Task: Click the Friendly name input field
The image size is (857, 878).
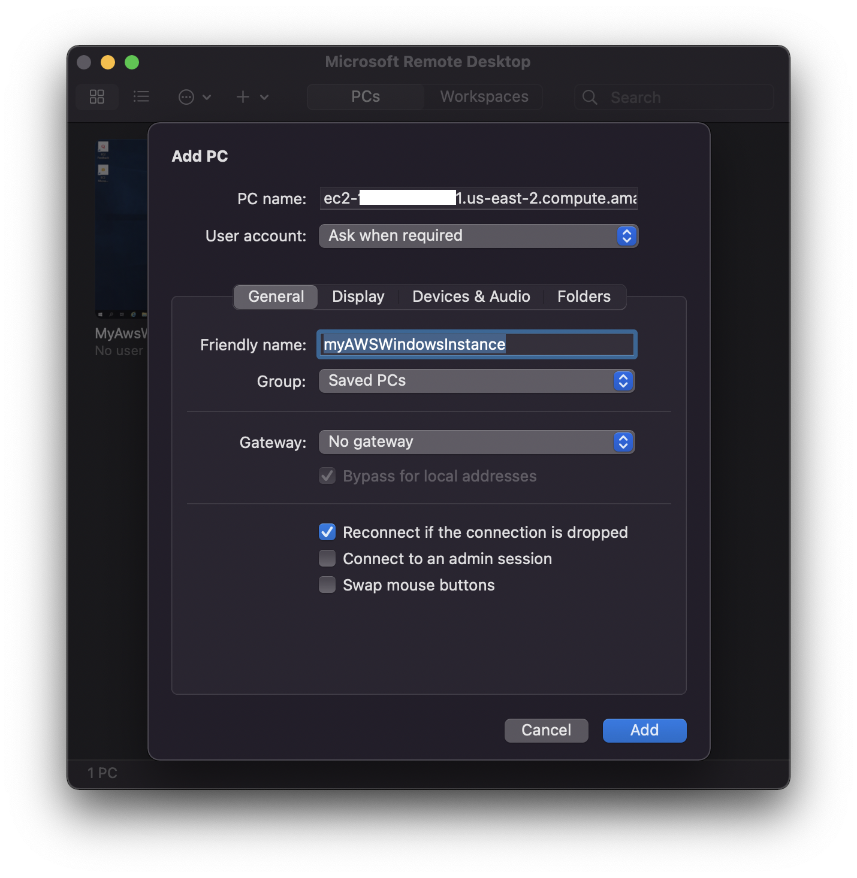Action: (x=476, y=344)
